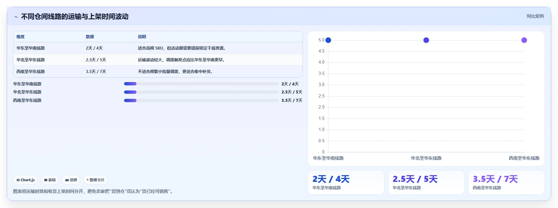
Task: Open the 2.5天 / 5天 data card
Action: (426, 182)
